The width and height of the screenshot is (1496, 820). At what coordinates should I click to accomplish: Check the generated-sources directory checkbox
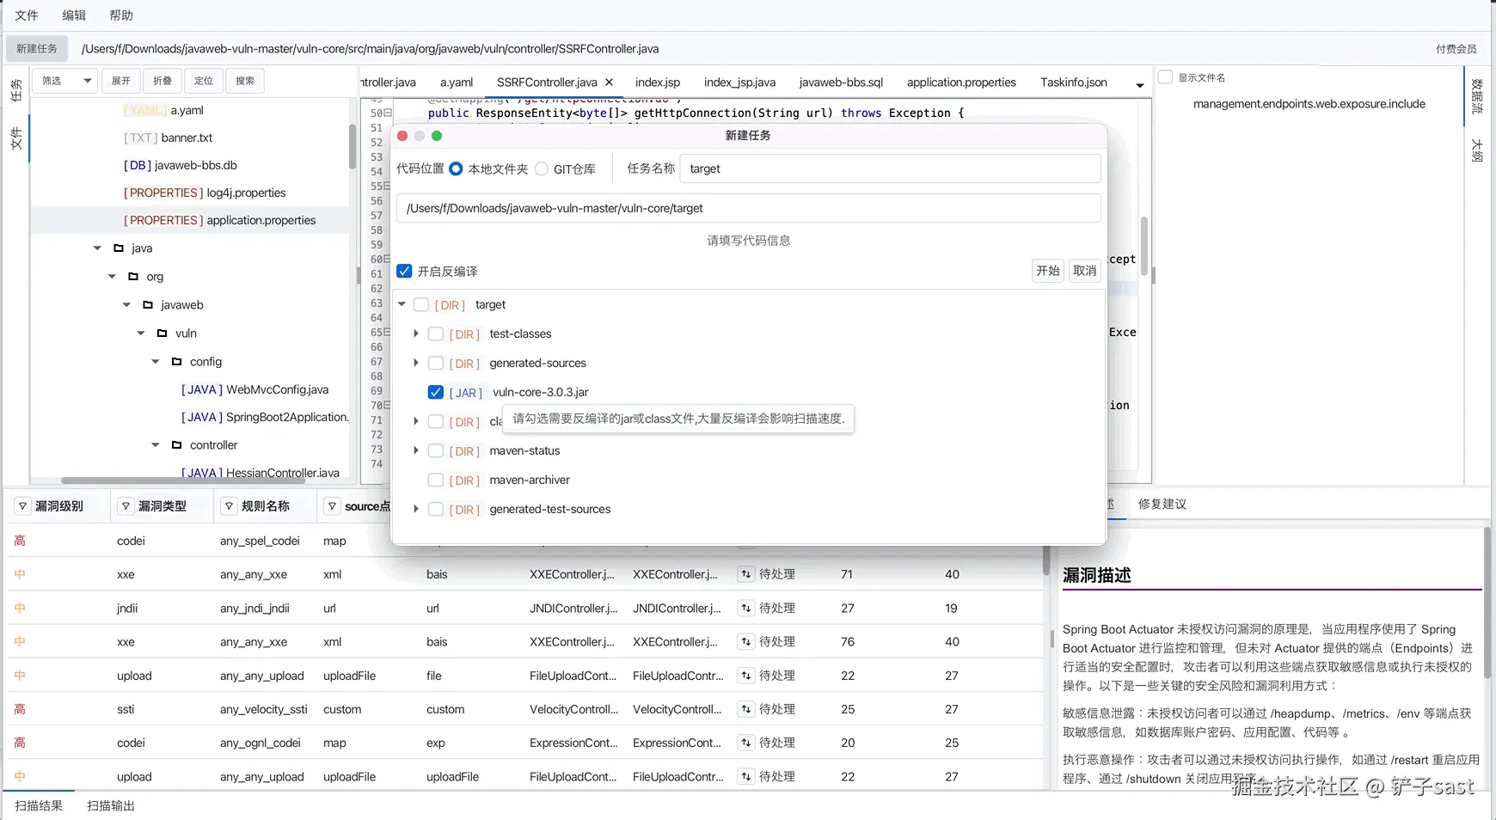tap(436, 363)
